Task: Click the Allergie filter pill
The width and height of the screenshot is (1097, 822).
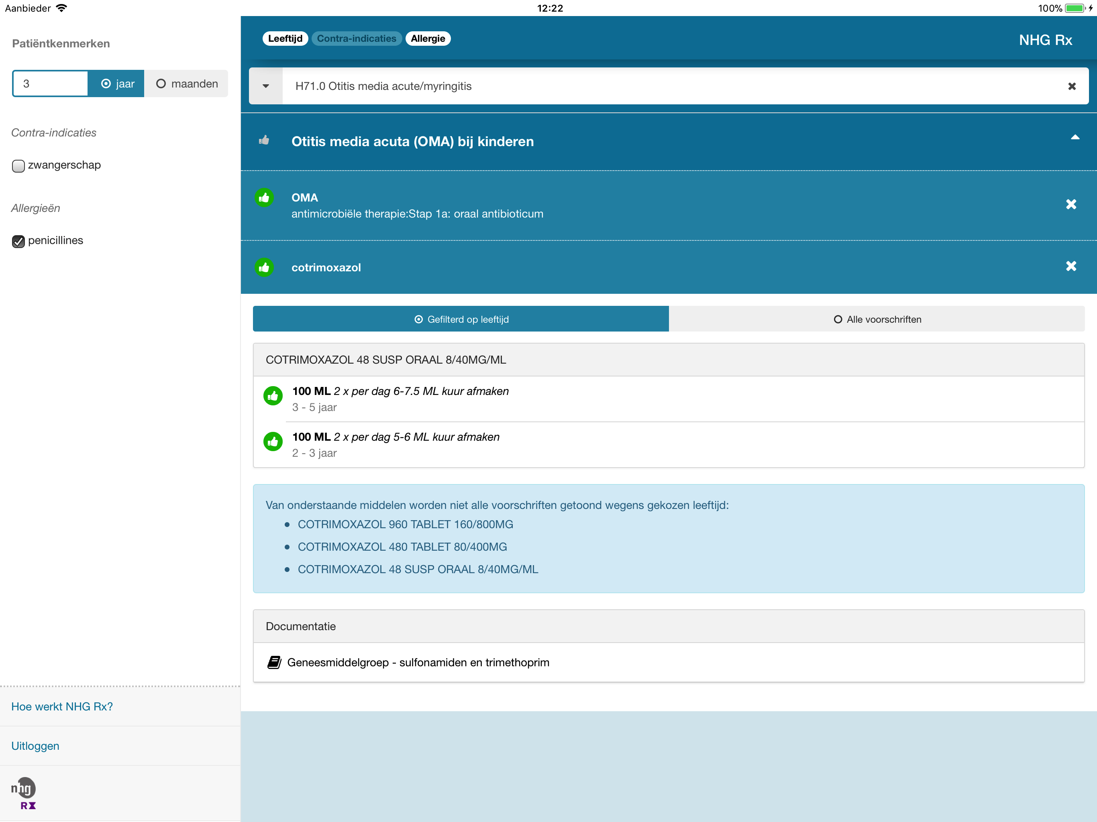Action: [428, 39]
